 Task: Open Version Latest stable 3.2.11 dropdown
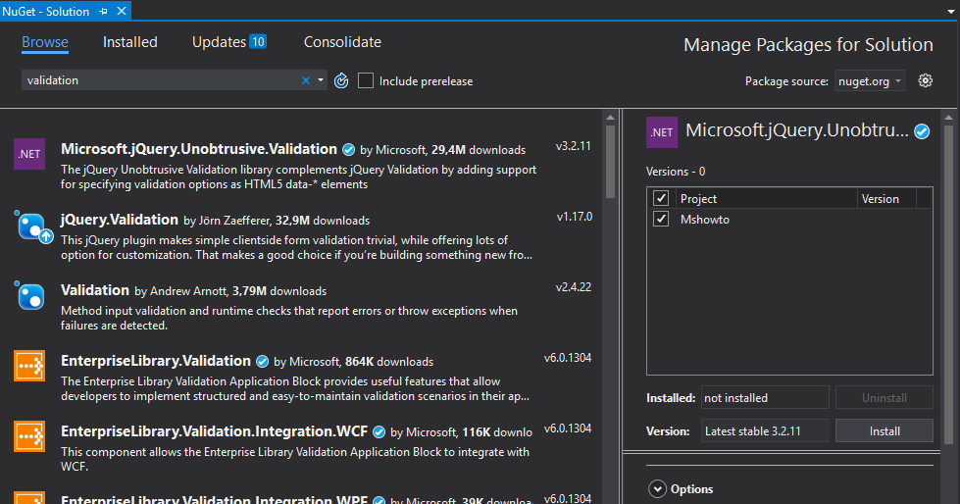765,431
